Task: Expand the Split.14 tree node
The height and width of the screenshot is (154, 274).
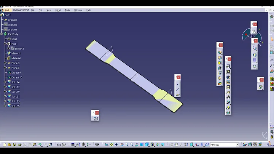Action: (5, 82)
